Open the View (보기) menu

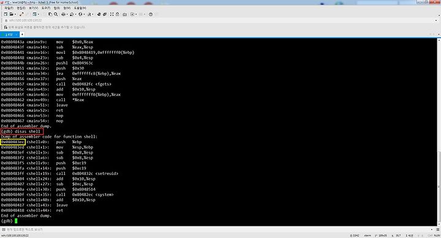(34, 8)
